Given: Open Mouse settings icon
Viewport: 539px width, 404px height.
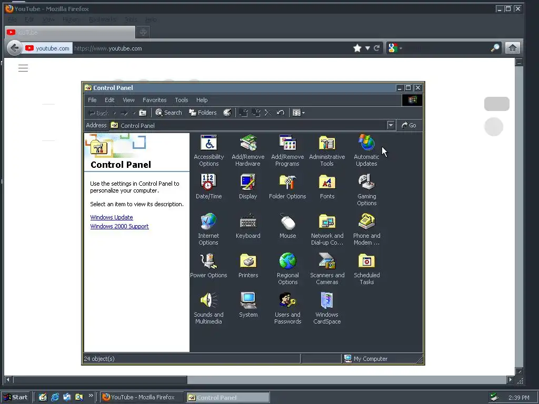Looking at the screenshot, I should click(288, 226).
